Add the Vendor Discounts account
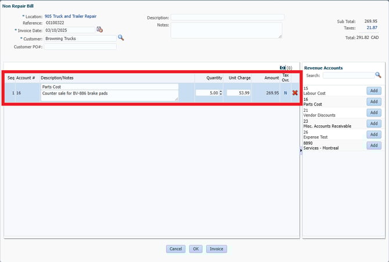Screen dimensions: 389x262 point(374,112)
